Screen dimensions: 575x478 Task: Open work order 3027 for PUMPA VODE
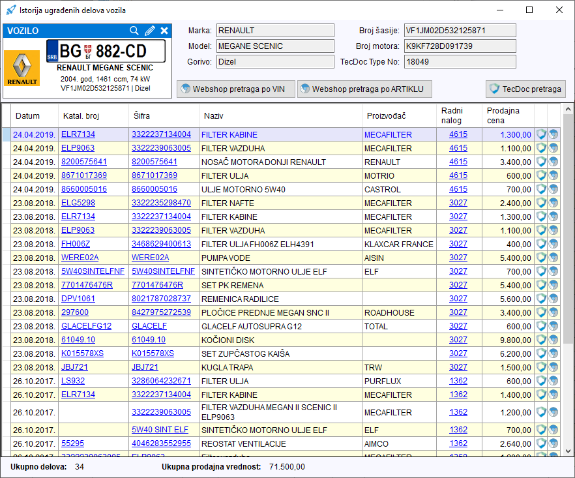(x=458, y=258)
